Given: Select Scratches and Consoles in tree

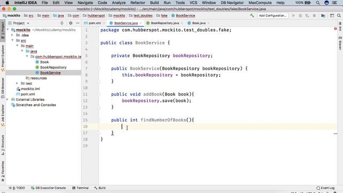Looking at the screenshot, I should [36, 105].
